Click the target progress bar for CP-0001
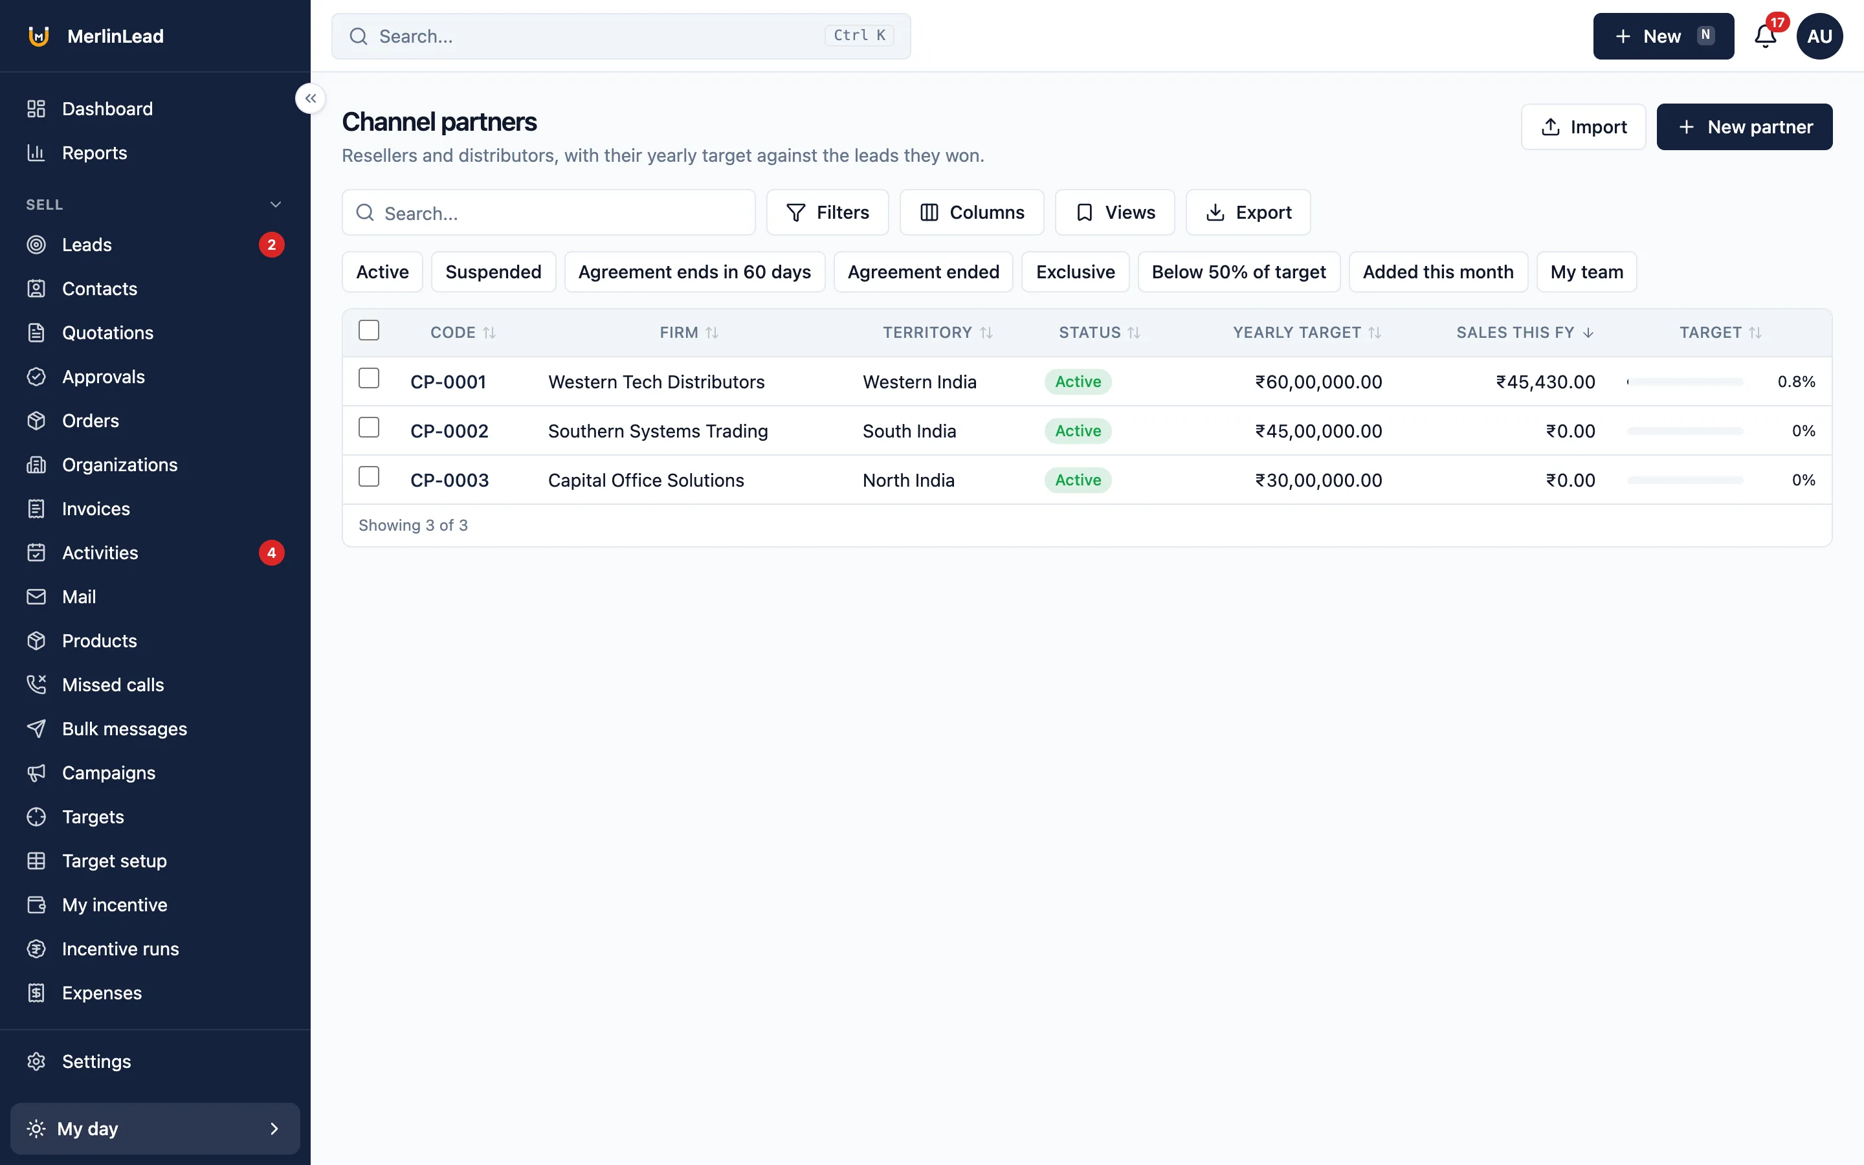Image resolution: width=1864 pixels, height=1165 pixels. 1685,382
